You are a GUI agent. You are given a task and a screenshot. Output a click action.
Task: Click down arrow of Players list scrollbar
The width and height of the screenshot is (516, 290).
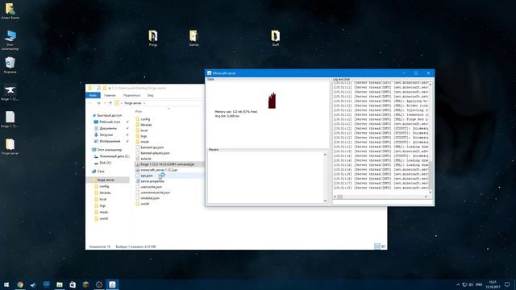pos(326,201)
